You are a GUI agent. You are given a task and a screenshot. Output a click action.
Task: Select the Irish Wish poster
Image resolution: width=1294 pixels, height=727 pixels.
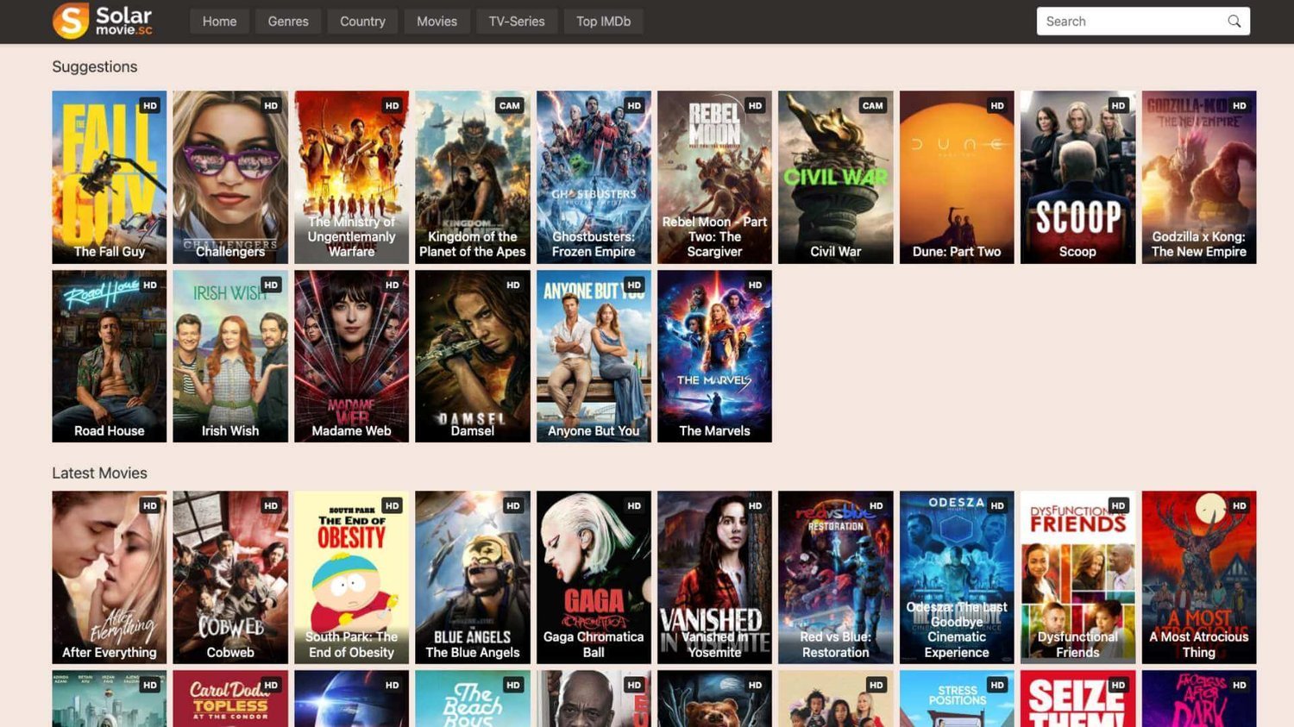tap(230, 356)
